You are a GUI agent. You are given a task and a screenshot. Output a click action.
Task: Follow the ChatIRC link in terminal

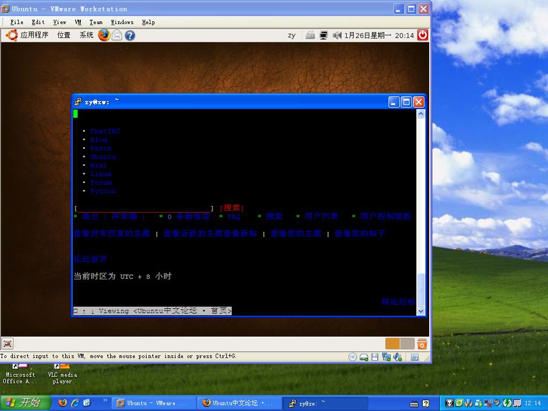point(105,131)
